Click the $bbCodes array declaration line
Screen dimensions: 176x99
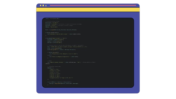coord(50,68)
